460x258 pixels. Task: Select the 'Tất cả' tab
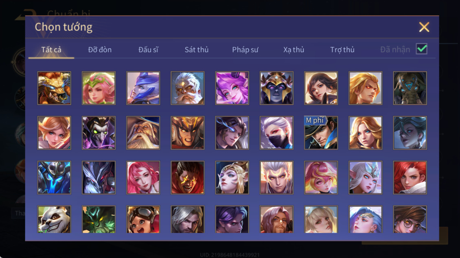[51, 50]
